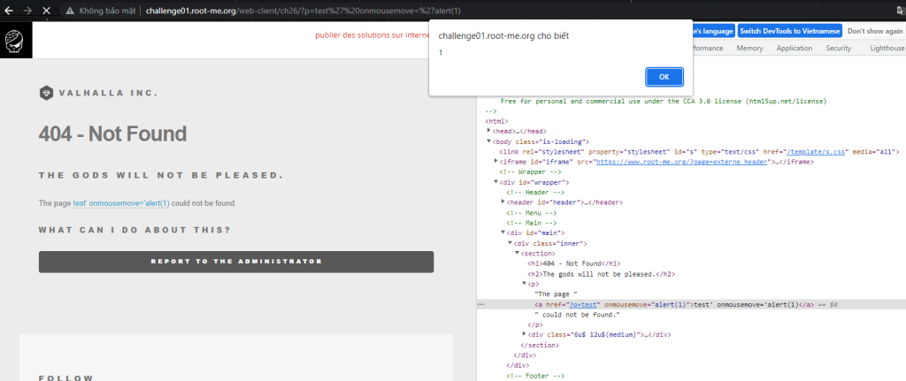Image resolution: width=906 pixels, height=381 pixels.
Task: Stop page loading with the X button
Action: tap(46, 9)
